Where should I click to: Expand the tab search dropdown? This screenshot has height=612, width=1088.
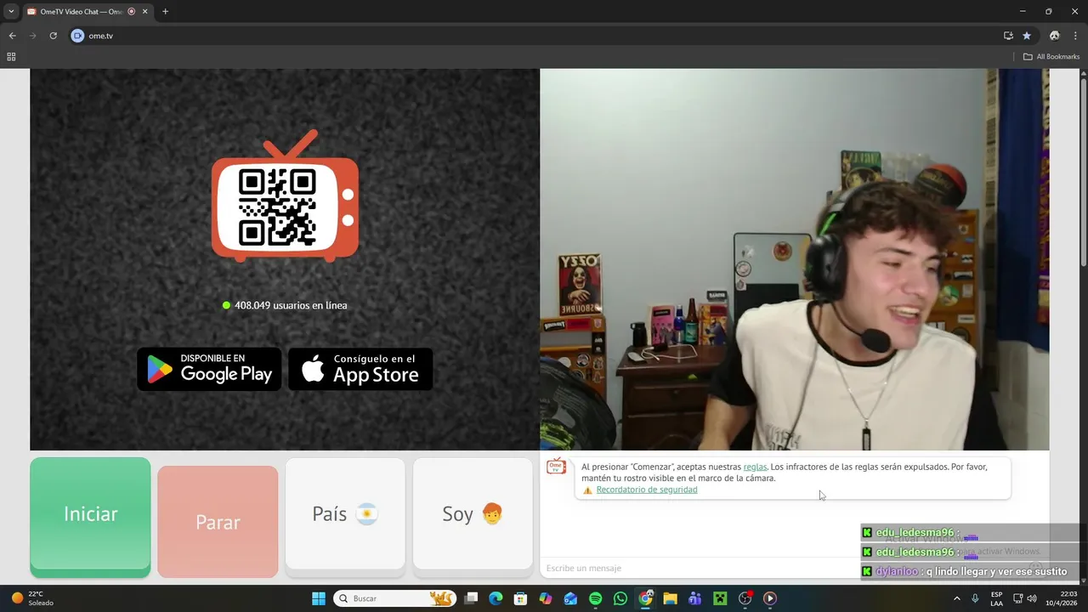[11, 11]
